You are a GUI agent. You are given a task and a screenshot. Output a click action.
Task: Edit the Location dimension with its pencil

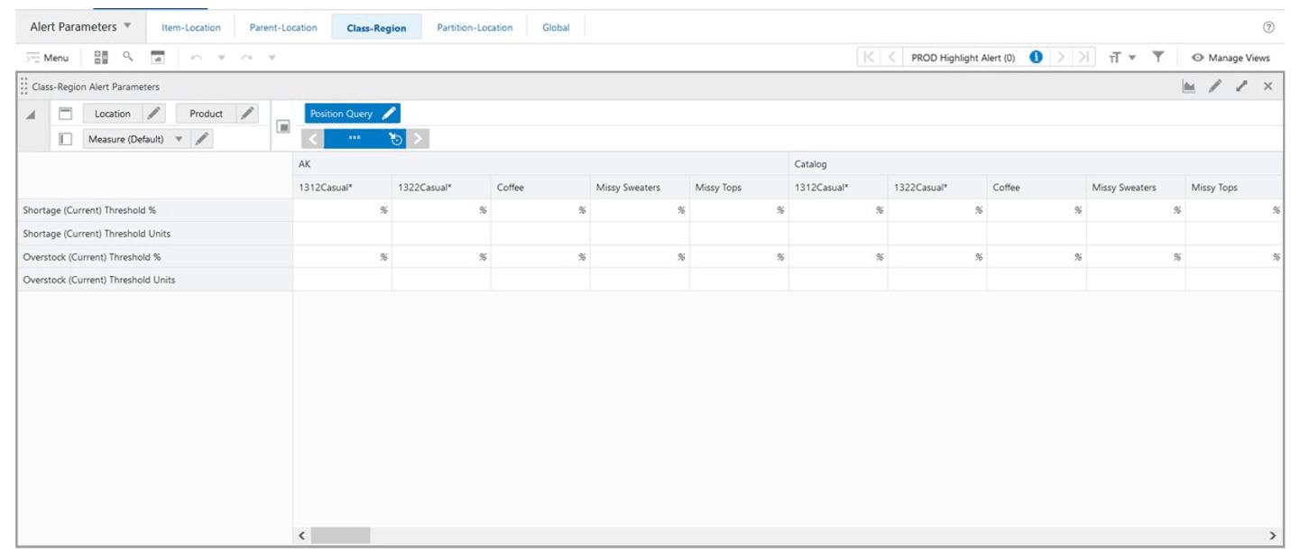point(154,114)
